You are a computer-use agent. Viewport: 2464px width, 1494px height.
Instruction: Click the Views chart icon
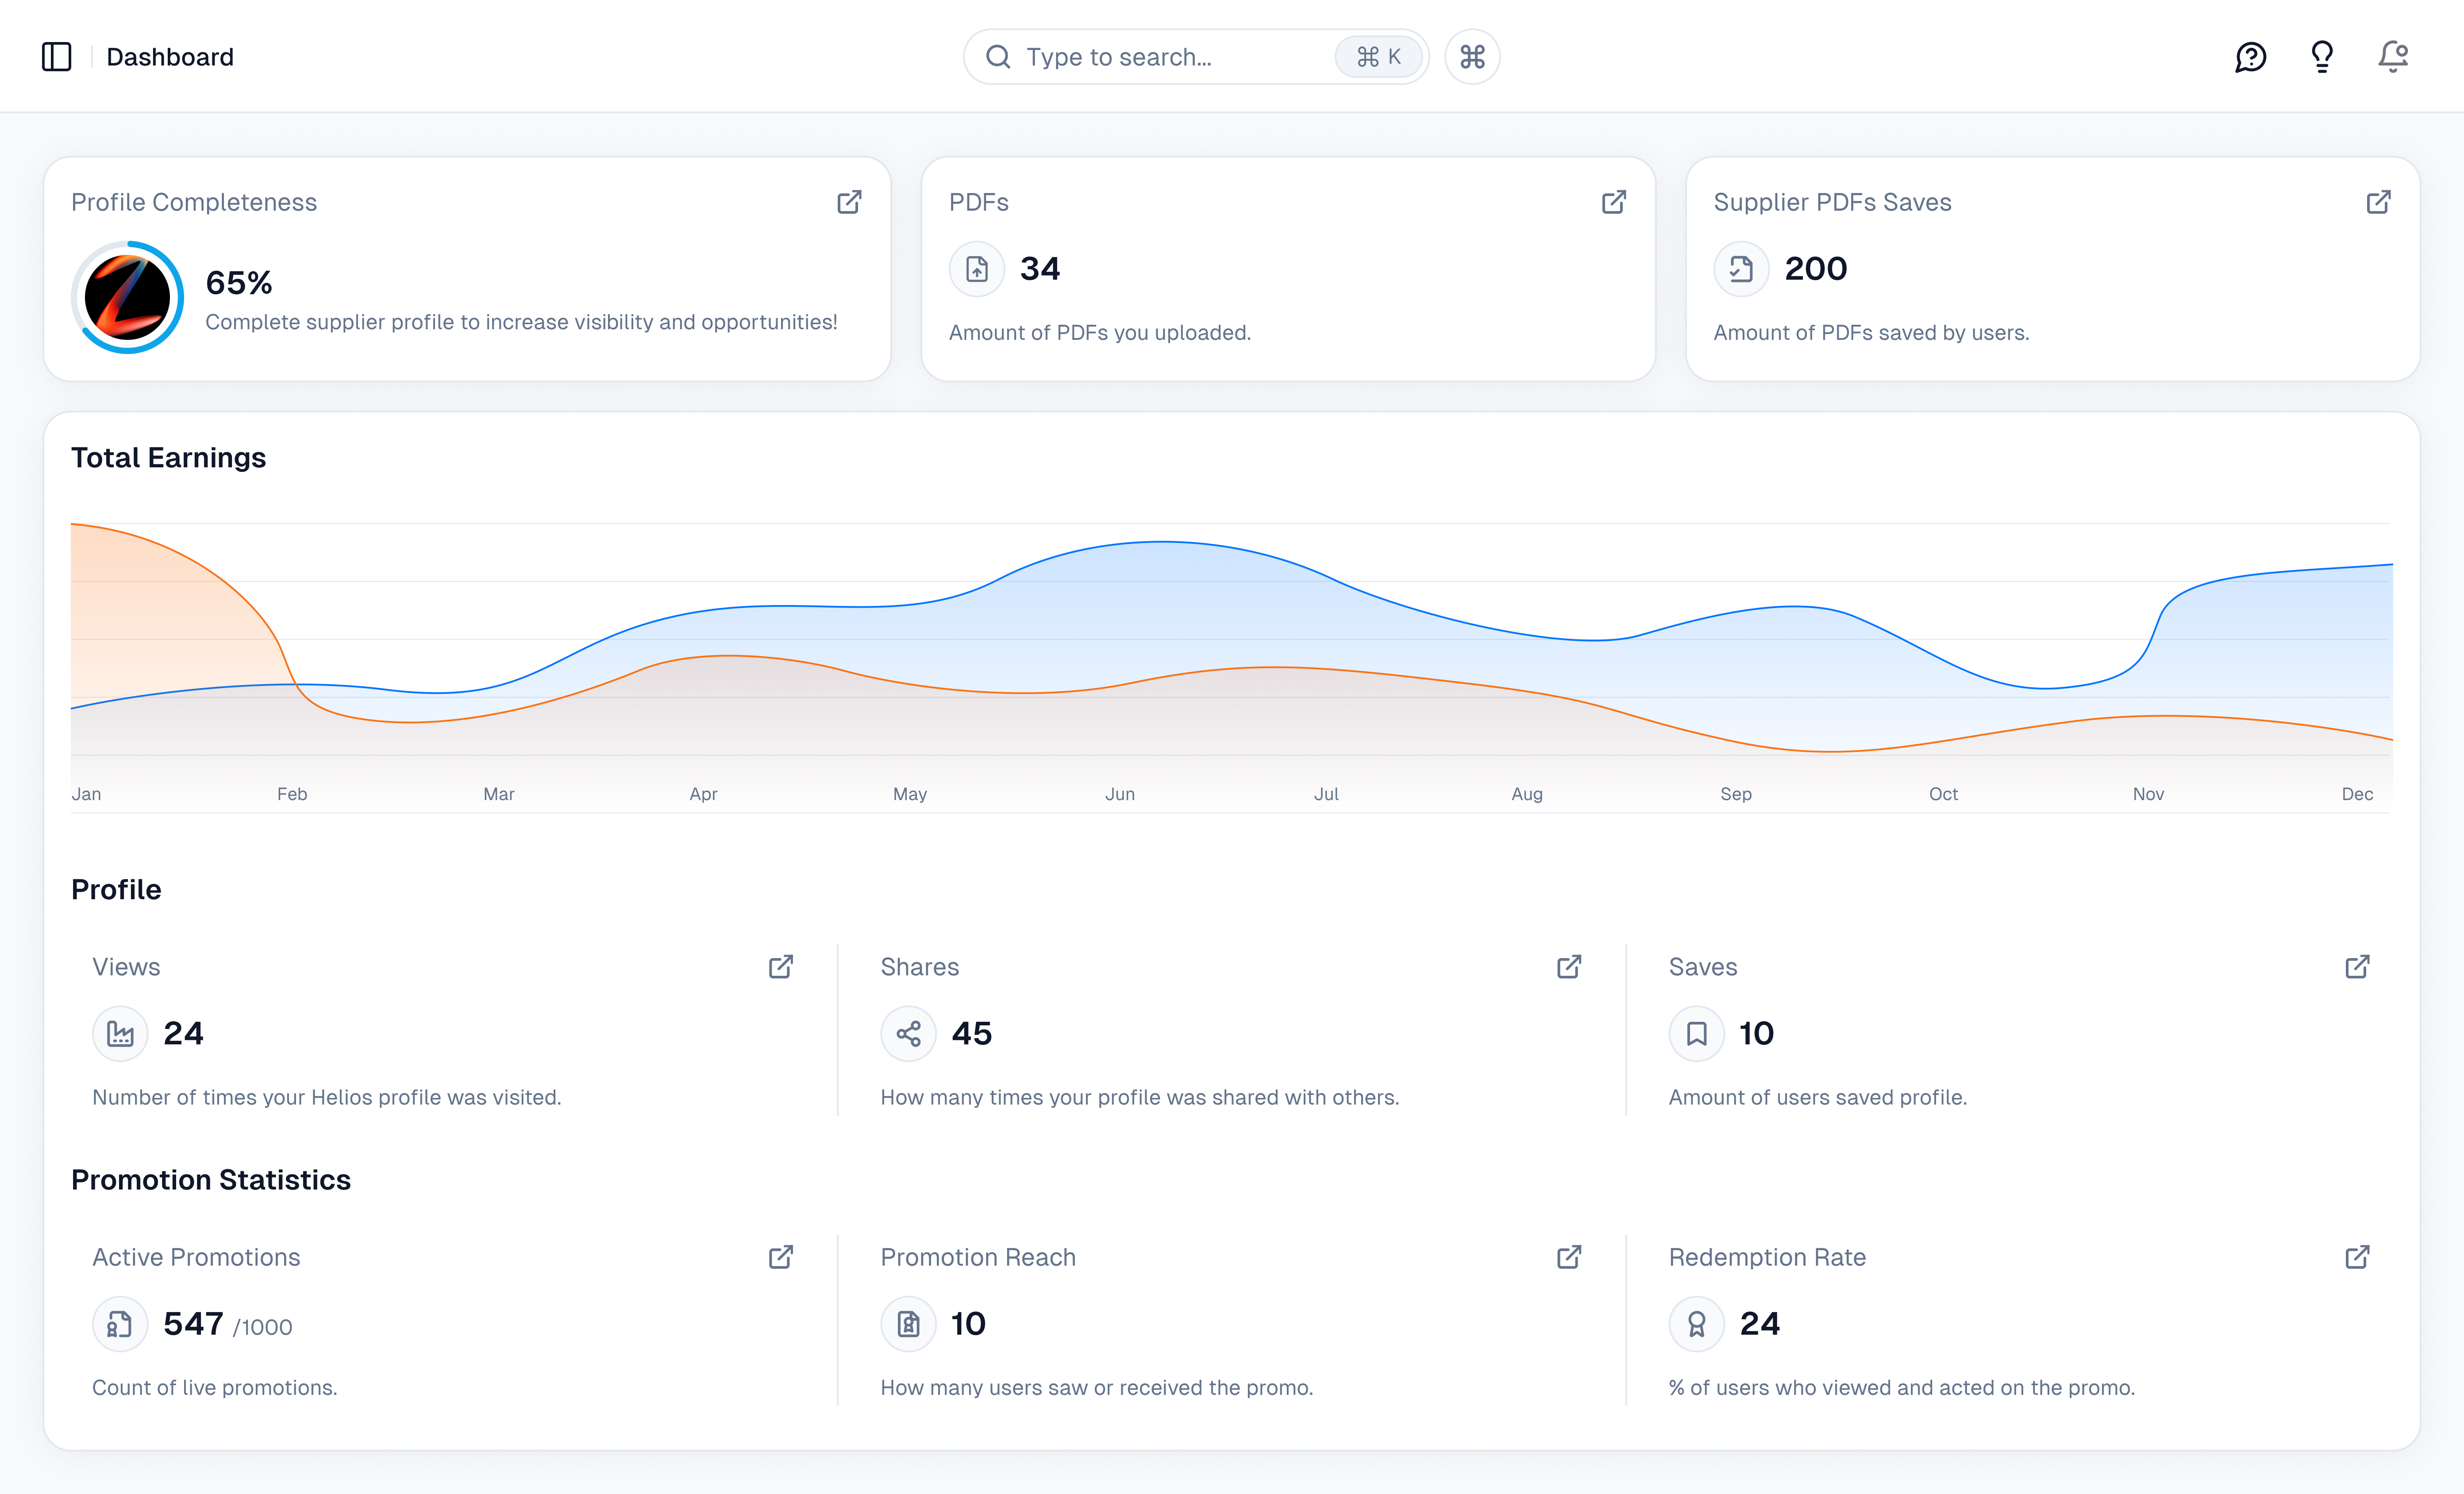pyautogui.click(x=120, y=1034)
